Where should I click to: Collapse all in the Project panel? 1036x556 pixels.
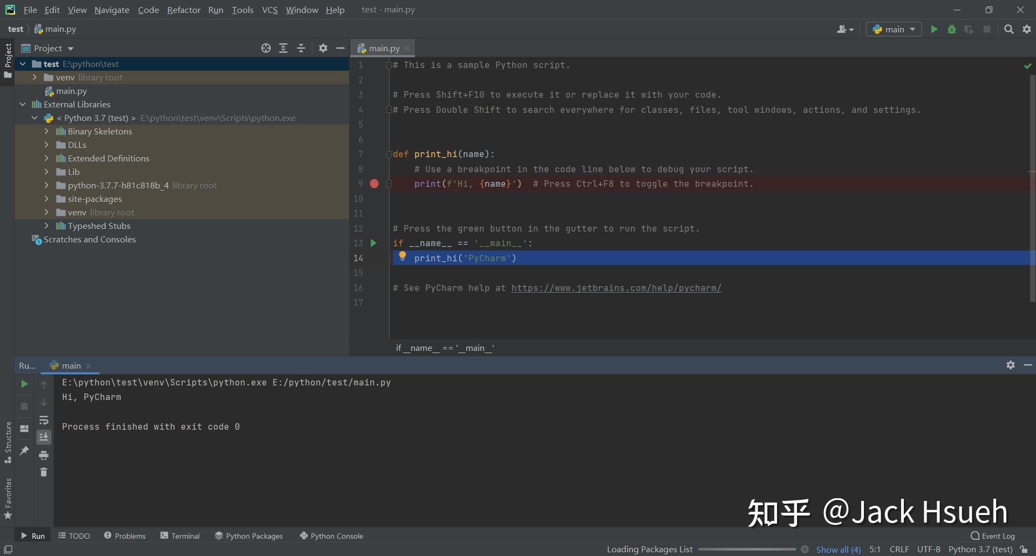[301, 48]
